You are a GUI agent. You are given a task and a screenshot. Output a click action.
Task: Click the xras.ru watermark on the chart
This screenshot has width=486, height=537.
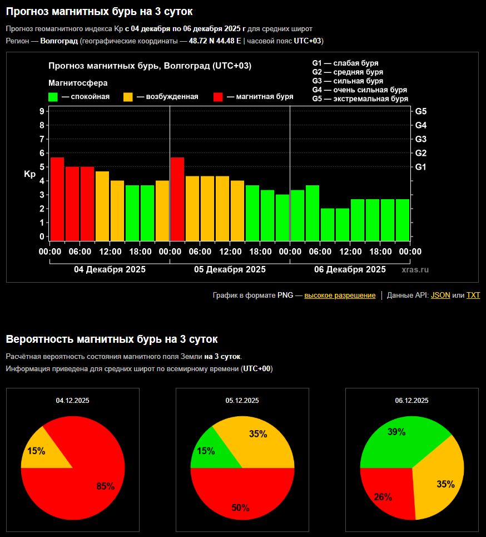pos(415,270)
